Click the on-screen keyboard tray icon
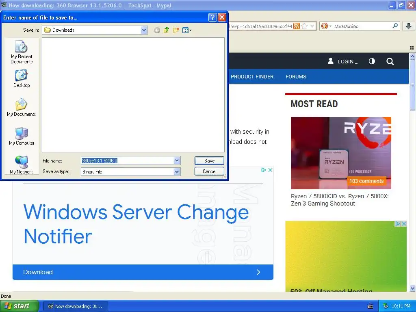The image size is (416, 312). point(370,306)
